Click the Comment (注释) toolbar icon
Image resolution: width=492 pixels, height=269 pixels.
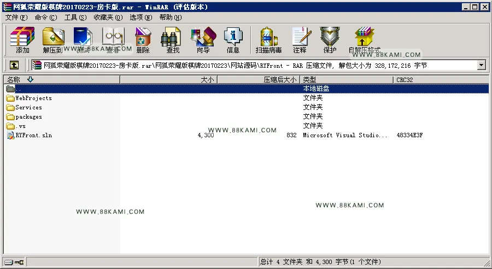click(301, 40)
